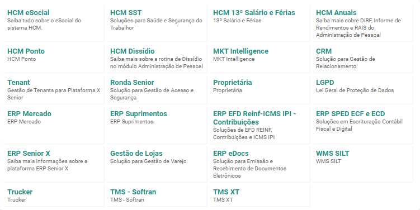The height and width of the screenshot is (210, 420).
Task: Open the WMS SILT card
Action: pyautogui.click(x=362, y=164)
